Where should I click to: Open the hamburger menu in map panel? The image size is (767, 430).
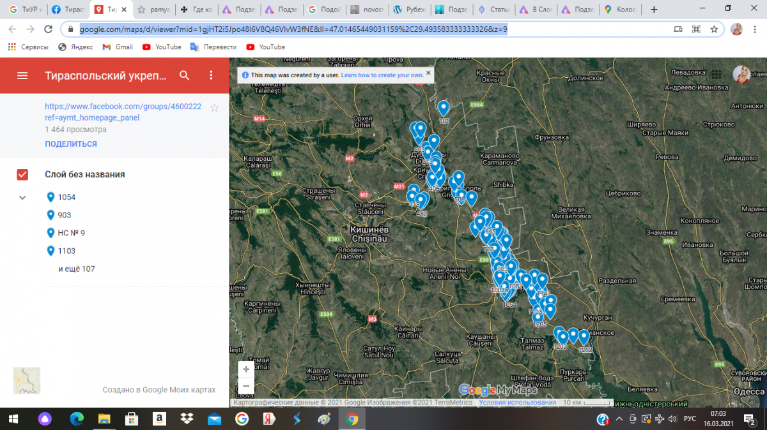(22, 75)
